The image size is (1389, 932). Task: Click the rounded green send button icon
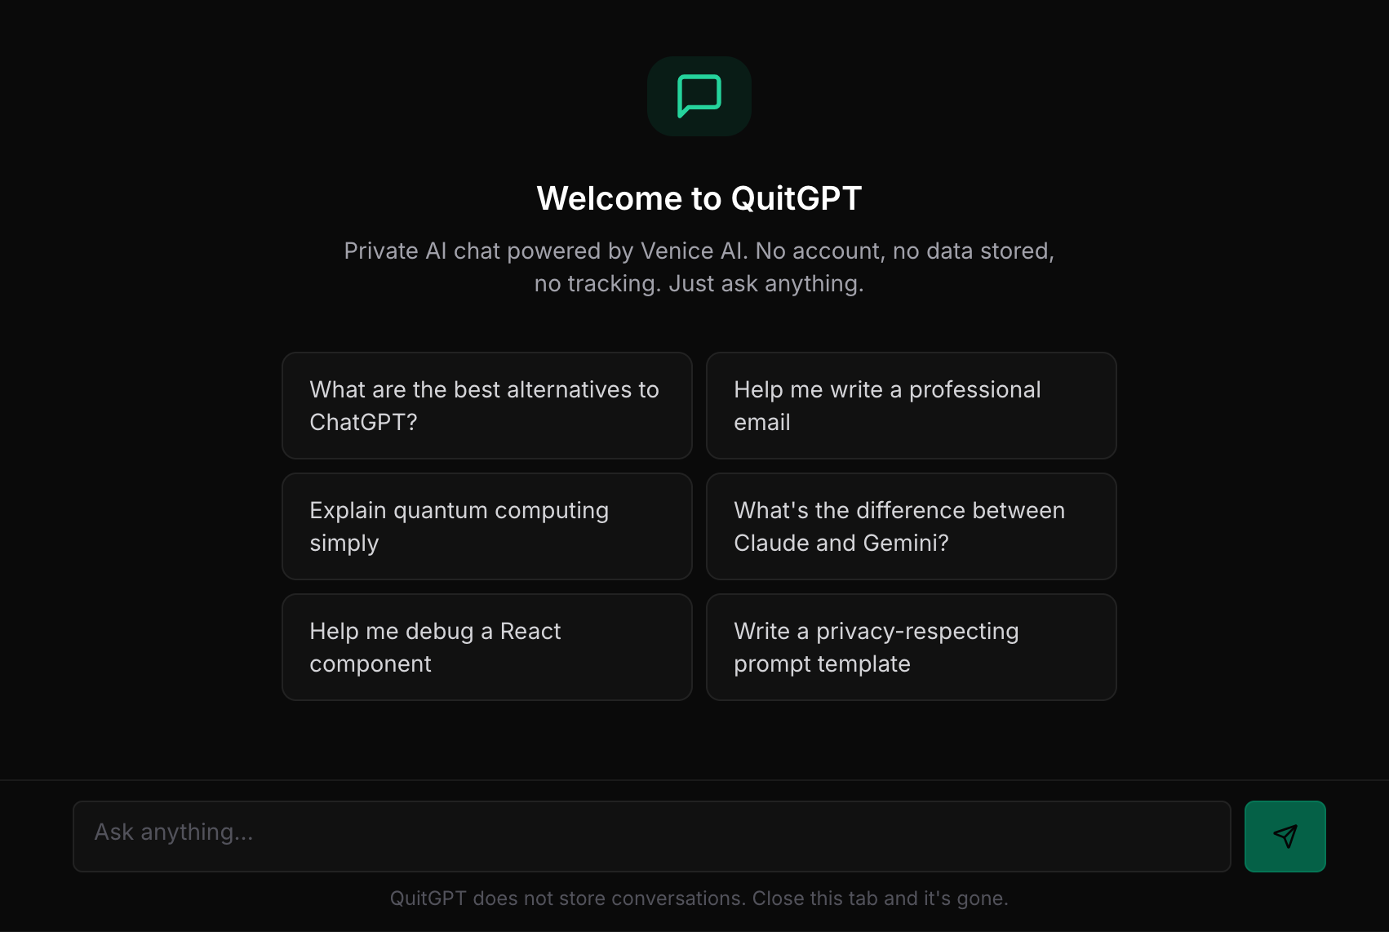click(x=1285, y=836)
